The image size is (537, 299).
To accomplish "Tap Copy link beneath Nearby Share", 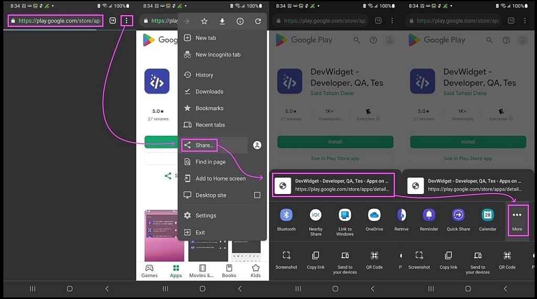I will coord(315,260).
